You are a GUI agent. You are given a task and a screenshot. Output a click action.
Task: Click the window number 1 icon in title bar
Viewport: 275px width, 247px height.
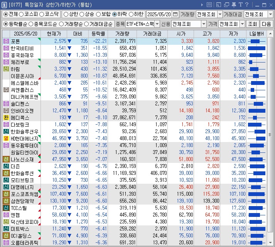(x=4, y=5)
